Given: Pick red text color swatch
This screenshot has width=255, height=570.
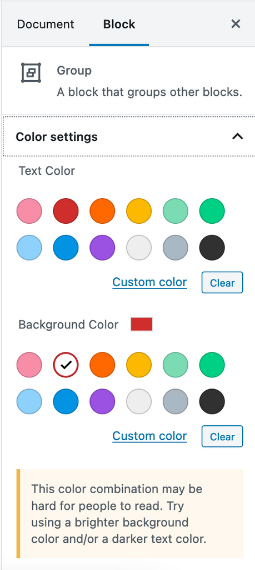Looking at the screenshot, I should 66,211.
